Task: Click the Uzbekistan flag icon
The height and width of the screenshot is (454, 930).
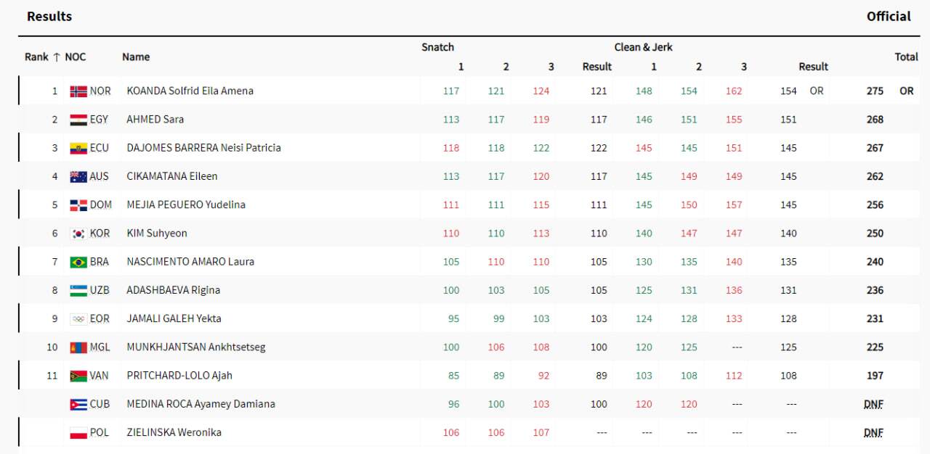Action: (x=78, y=290)
